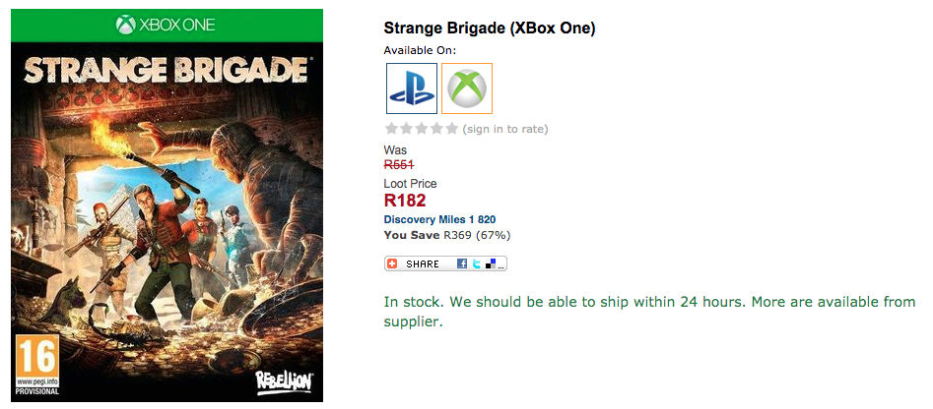Click the R182 Loot Price
The width and height of the screenshot is (933, 409).
click(405, 202)
